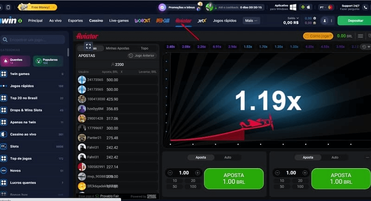371x201 pixels.
Task: Select Aposta mode in first bet panel
Action: 201,158
